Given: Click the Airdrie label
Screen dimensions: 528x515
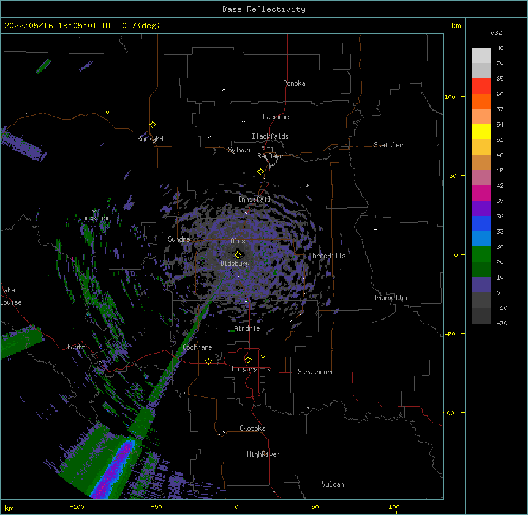Looking at the screenshot, I should click(247, 328).
